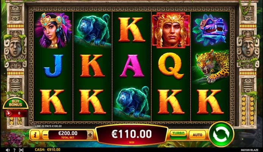Click the Mayan king symbol

[171, 30]
